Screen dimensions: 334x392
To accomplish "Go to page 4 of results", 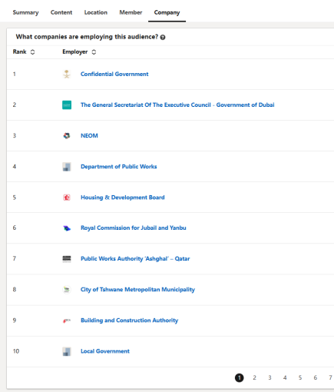I will click(285, 377).
